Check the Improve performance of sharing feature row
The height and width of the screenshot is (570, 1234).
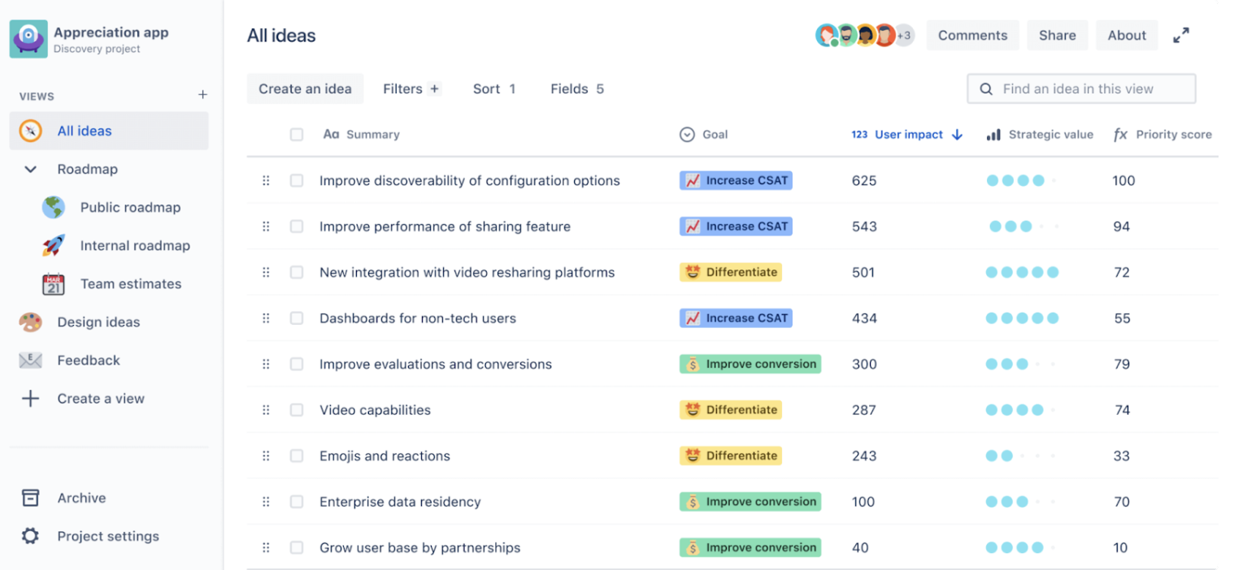[x=297, y=226]
